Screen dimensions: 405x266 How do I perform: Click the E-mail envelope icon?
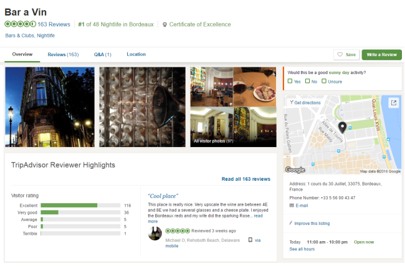click(x=292, y=205)
